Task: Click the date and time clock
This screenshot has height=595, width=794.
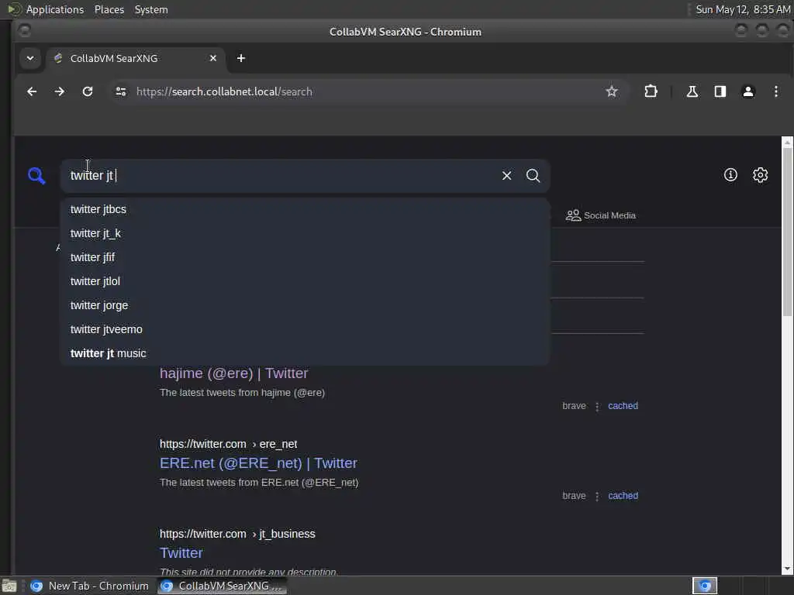Action: (x=743, y=9)
